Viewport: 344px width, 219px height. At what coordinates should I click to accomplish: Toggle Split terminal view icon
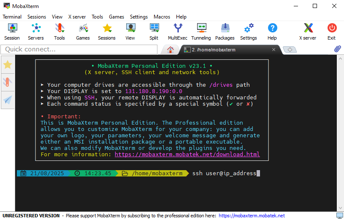[154, 32]
